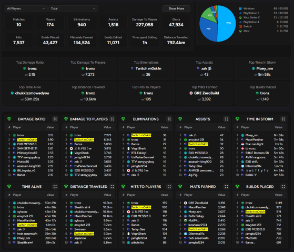This screenshot has height=252, width=294.
Task: Click the trophy icon beside Assists heading
Action: (180, 119)
